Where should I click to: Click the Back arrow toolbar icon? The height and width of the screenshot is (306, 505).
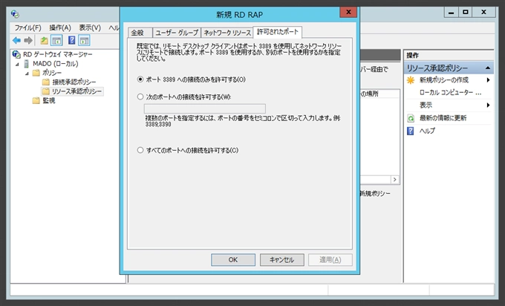pos(16,41)
